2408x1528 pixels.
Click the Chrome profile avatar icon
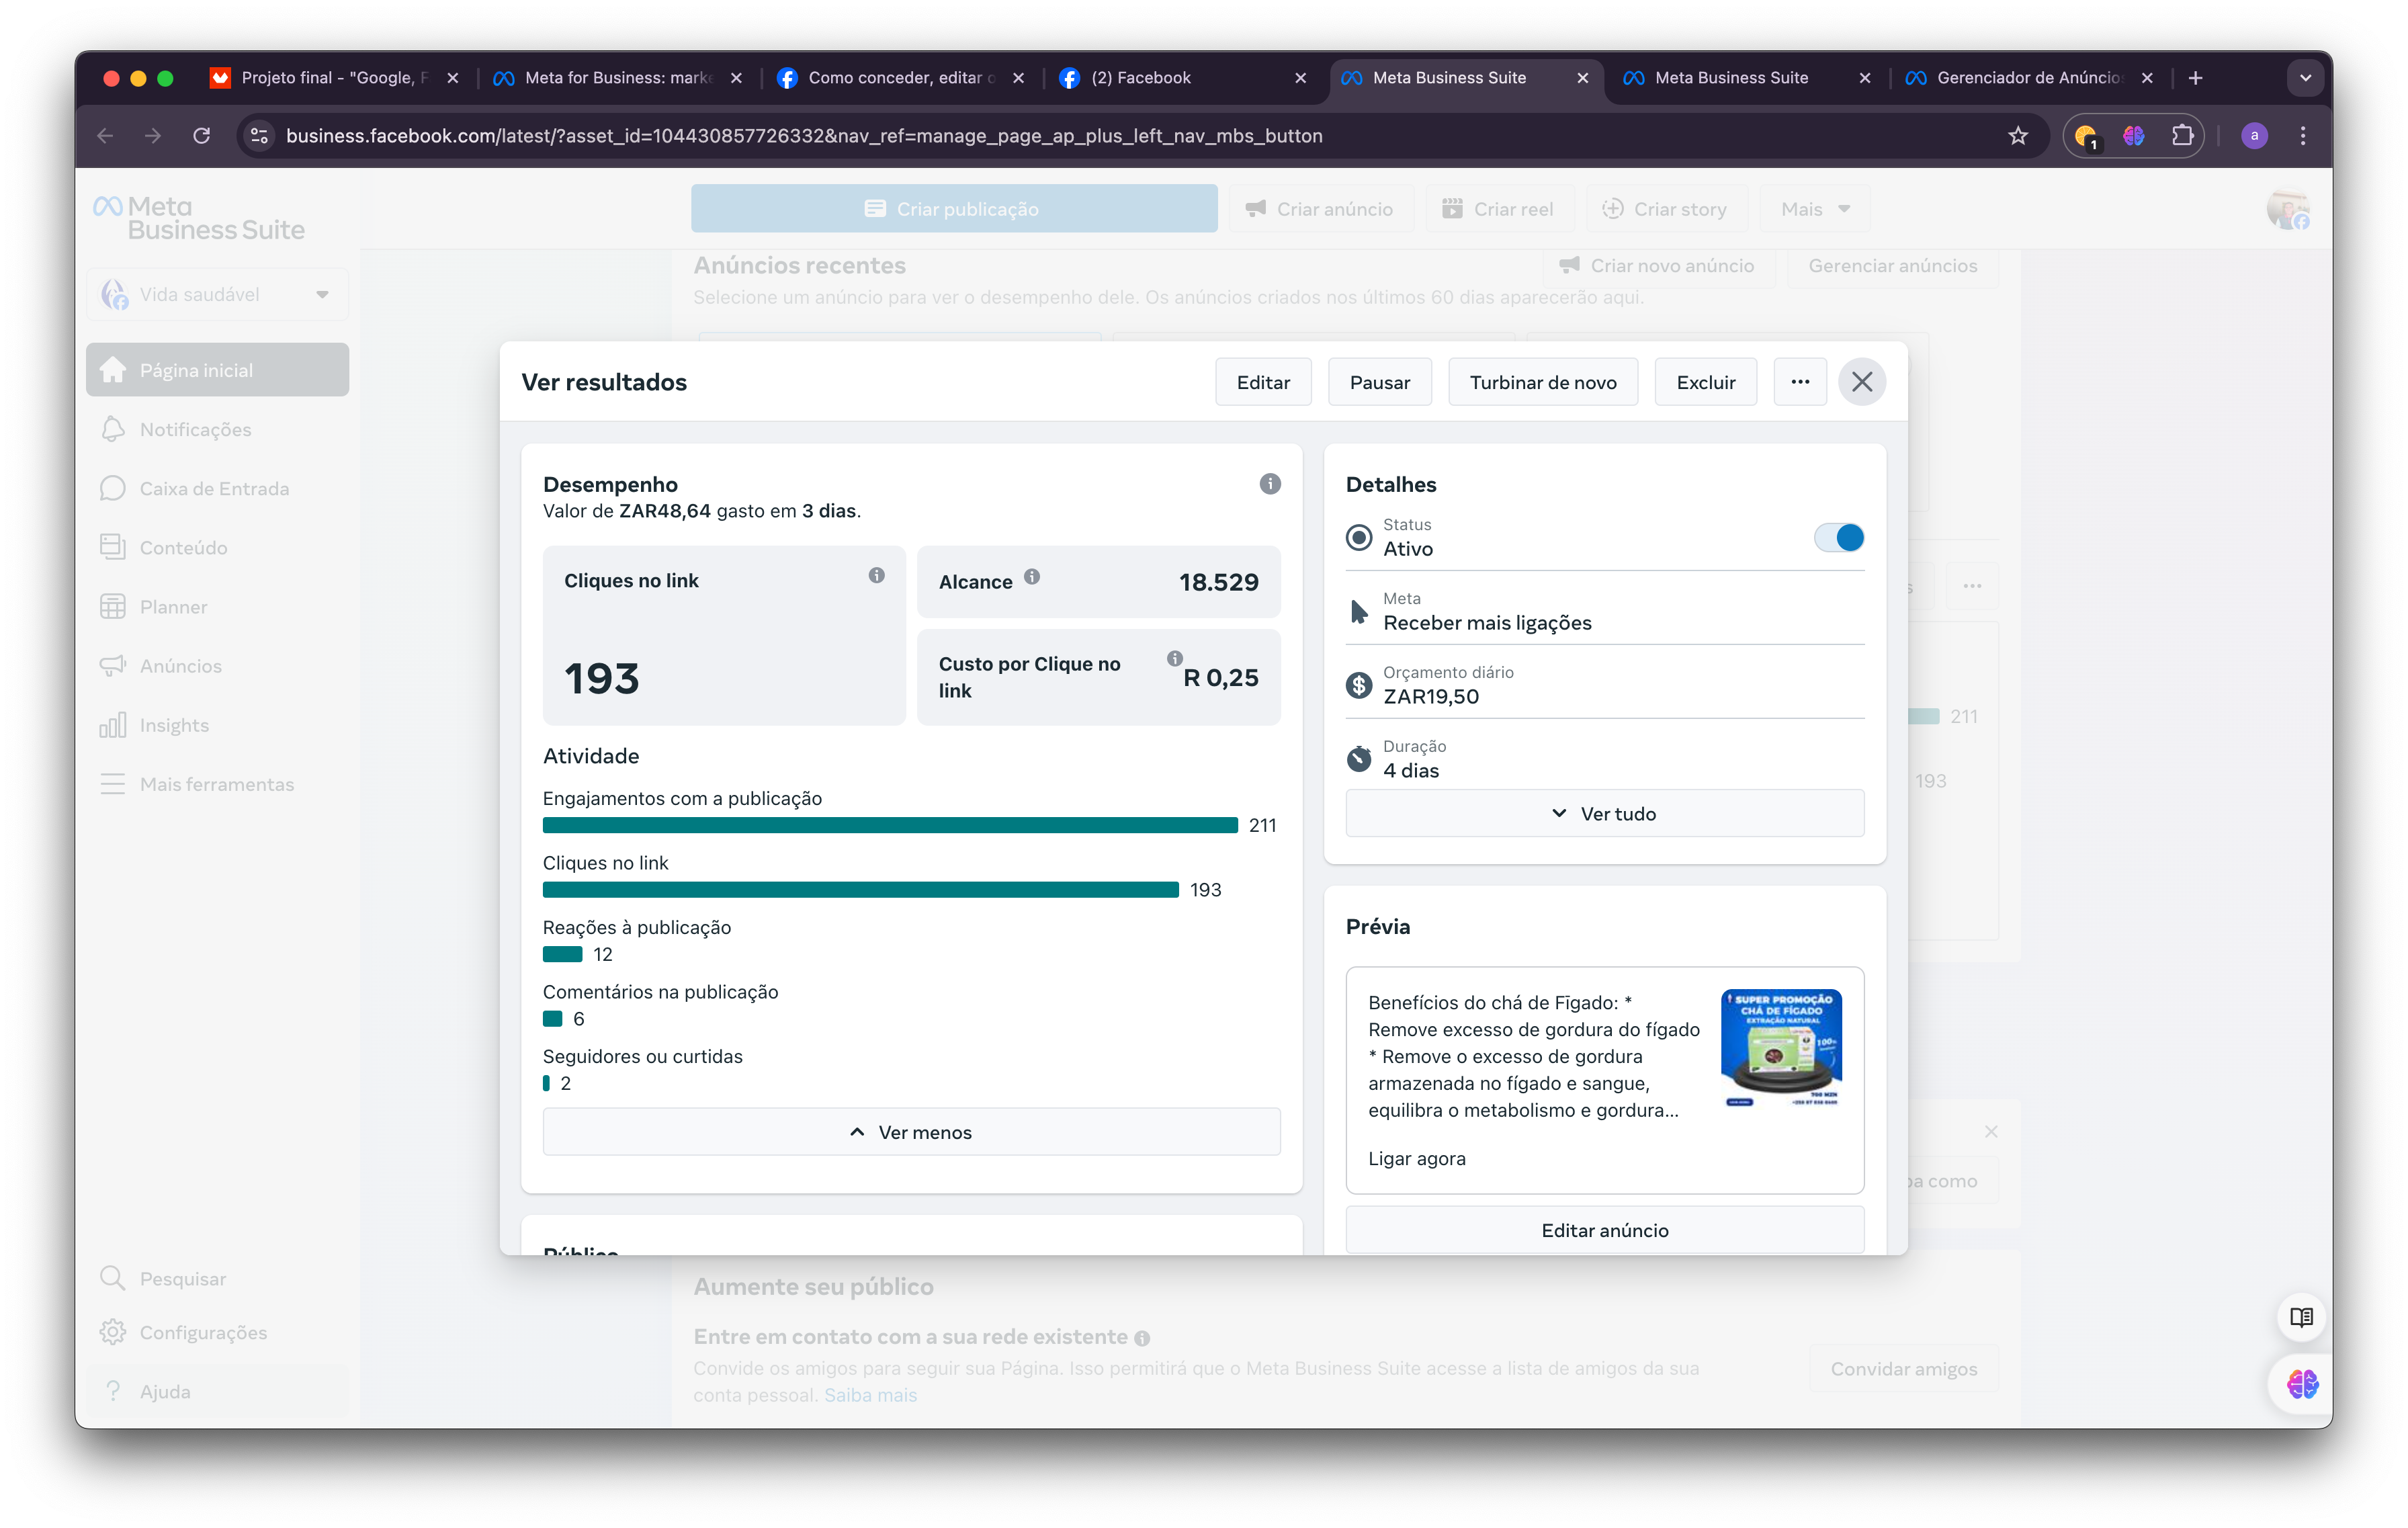click(2254, 135)
